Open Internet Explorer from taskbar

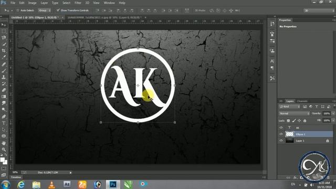point(21,184)
